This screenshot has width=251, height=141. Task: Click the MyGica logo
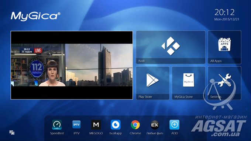[35, 16]
